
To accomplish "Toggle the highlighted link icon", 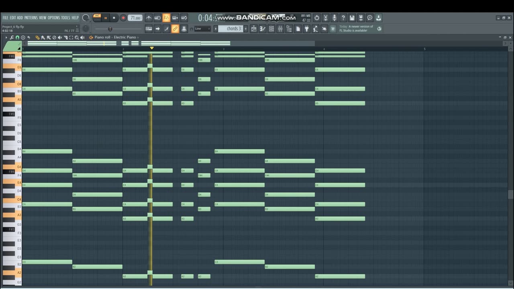I will (x=175, y=28).
